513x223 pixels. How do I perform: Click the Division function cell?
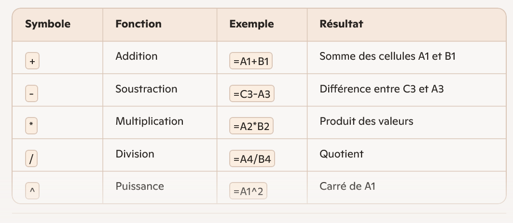(135, 154)
